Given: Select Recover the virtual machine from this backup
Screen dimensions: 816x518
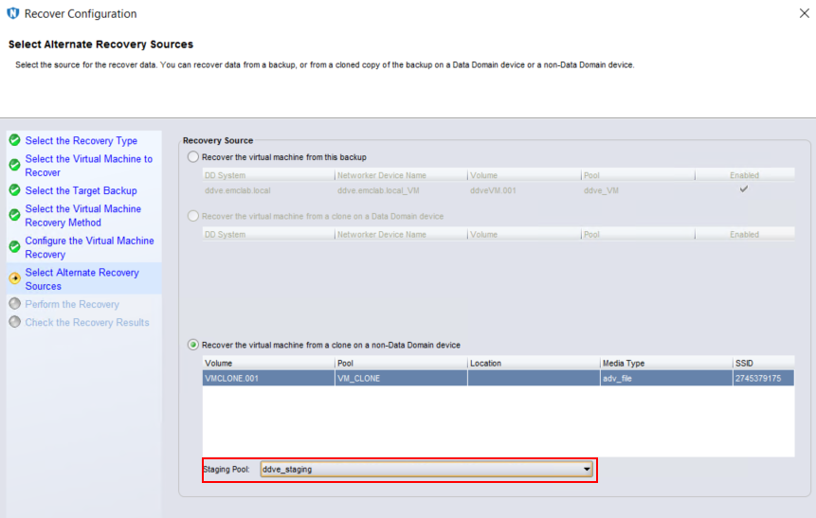Looking at the screenshot, I should coord(194,157).
